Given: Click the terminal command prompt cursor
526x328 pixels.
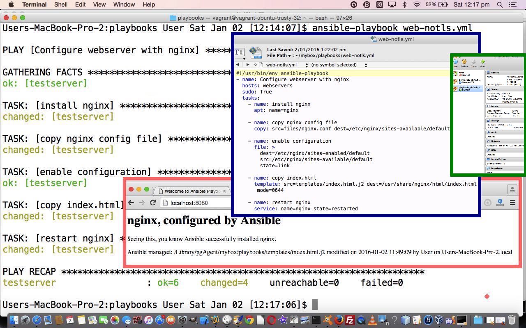Looking at the screenshot, I should point(315,305).
